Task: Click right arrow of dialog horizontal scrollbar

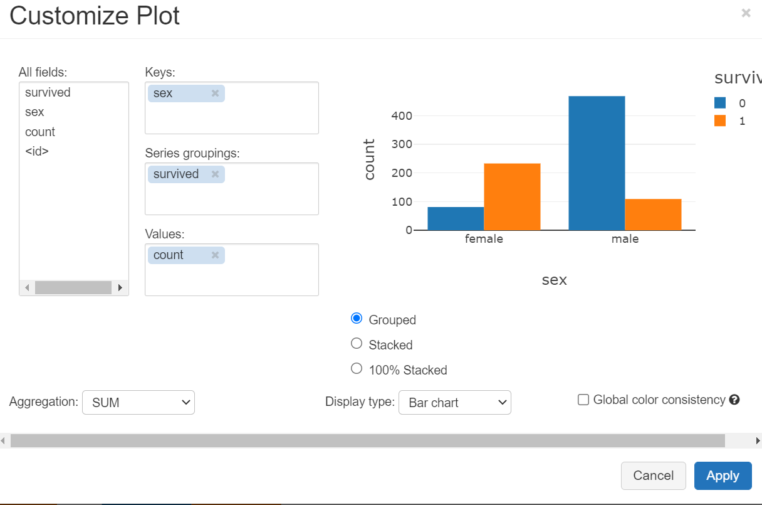Action: click(758, 441)
